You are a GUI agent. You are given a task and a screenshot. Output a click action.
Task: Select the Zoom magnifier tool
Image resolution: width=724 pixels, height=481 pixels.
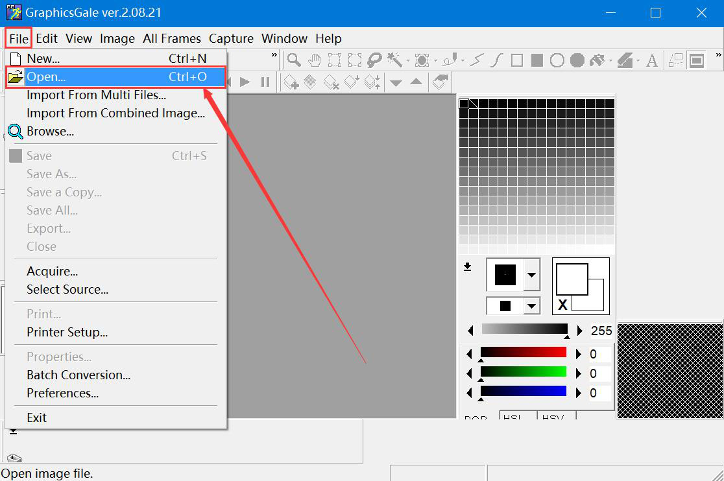coord(294,60)
